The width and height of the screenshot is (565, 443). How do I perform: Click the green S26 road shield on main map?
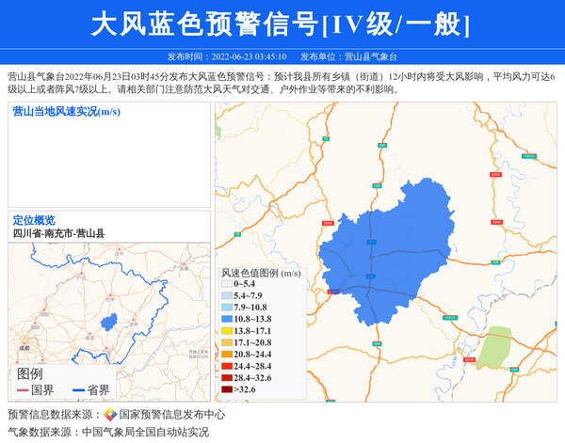tap(496, 262)
